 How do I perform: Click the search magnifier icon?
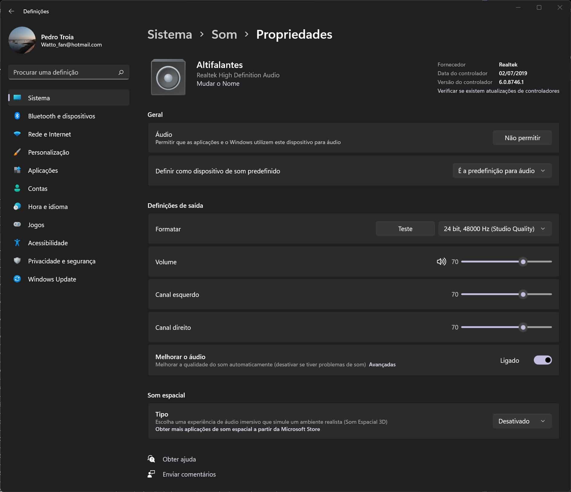click(x=121, y=72)
